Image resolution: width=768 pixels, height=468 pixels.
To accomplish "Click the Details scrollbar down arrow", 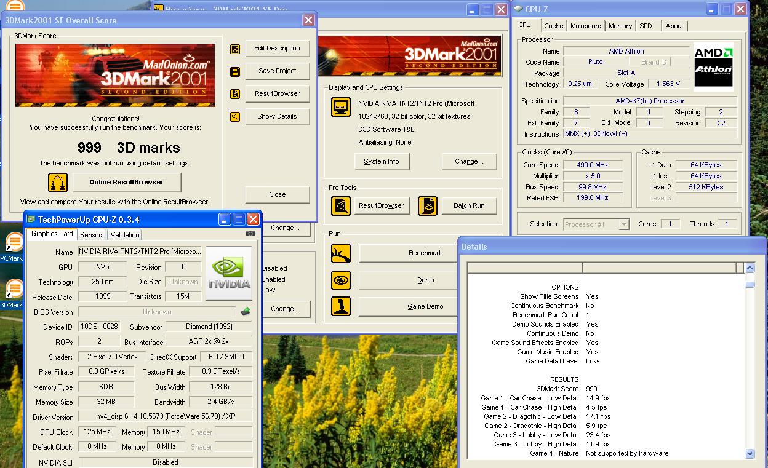I will click(750, 453).
